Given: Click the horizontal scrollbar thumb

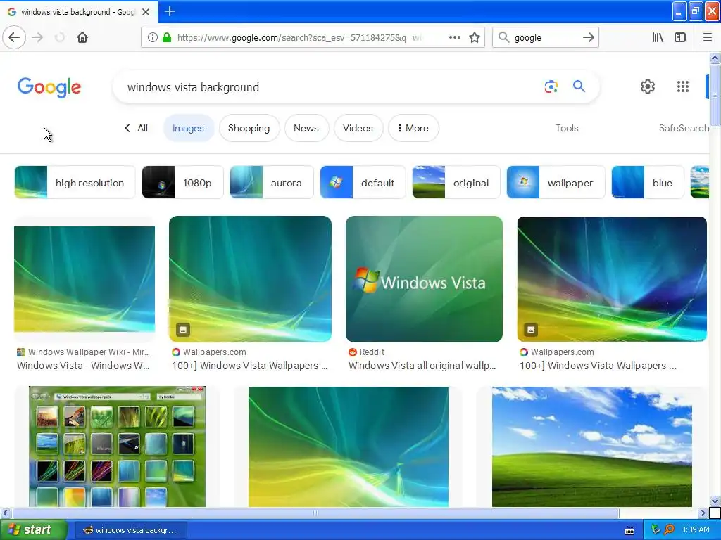Looking at the screenshot, I should (315, 513).
